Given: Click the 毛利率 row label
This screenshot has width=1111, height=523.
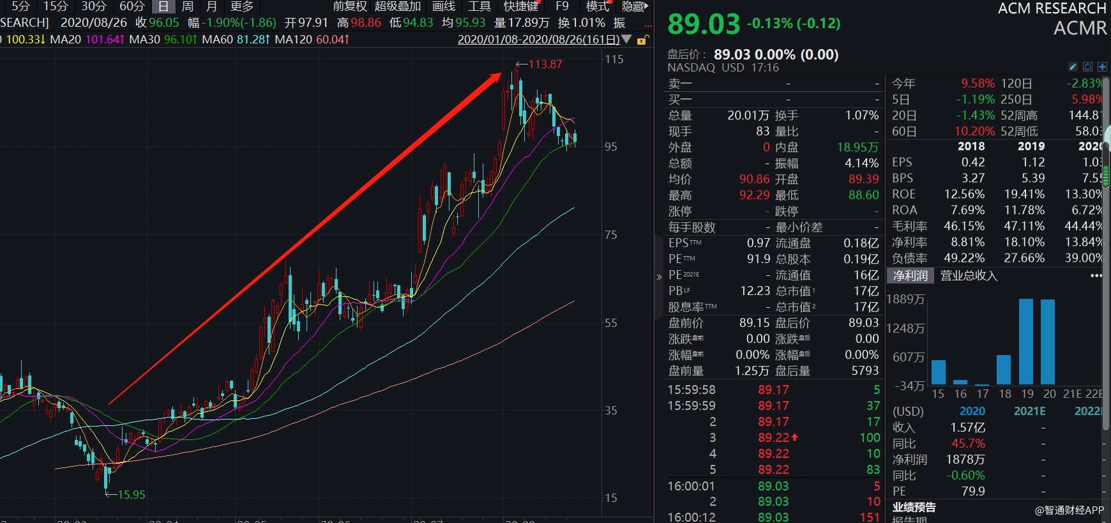Looking at the screenshot, I should (x=909, y=226).
